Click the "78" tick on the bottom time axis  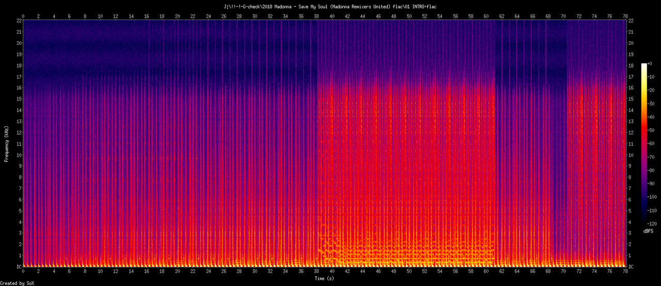(x=625, y=272)
